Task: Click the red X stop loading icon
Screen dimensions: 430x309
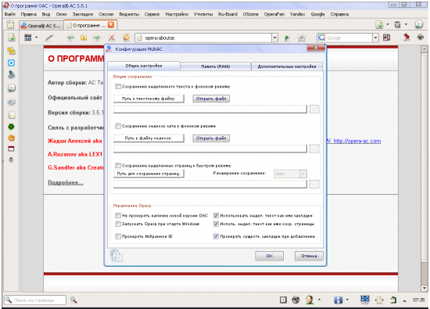Action: point(111,38)
